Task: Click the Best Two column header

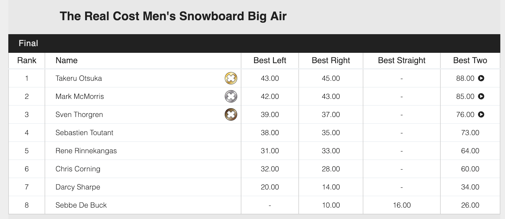Action: 470,60
